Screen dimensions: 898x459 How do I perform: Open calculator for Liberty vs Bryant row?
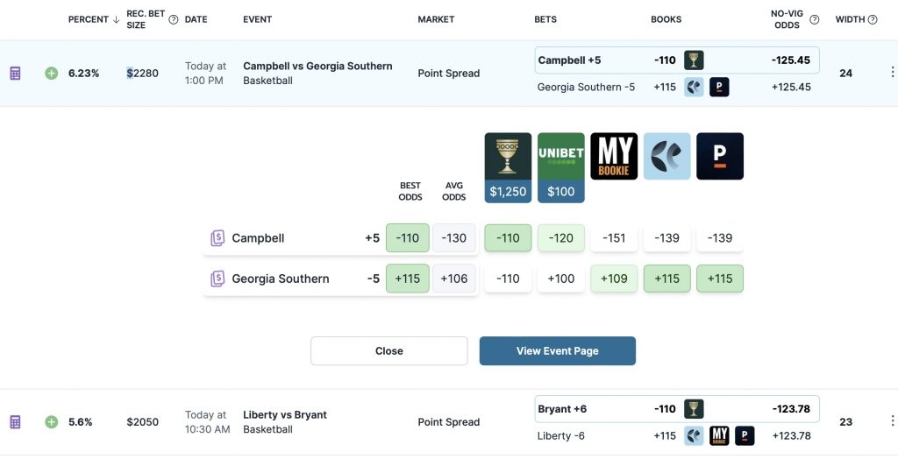point(16,422)
